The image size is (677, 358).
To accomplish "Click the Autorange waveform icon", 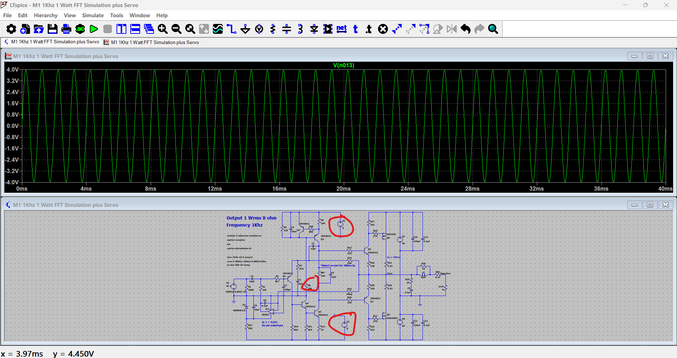I will [218, 29].
